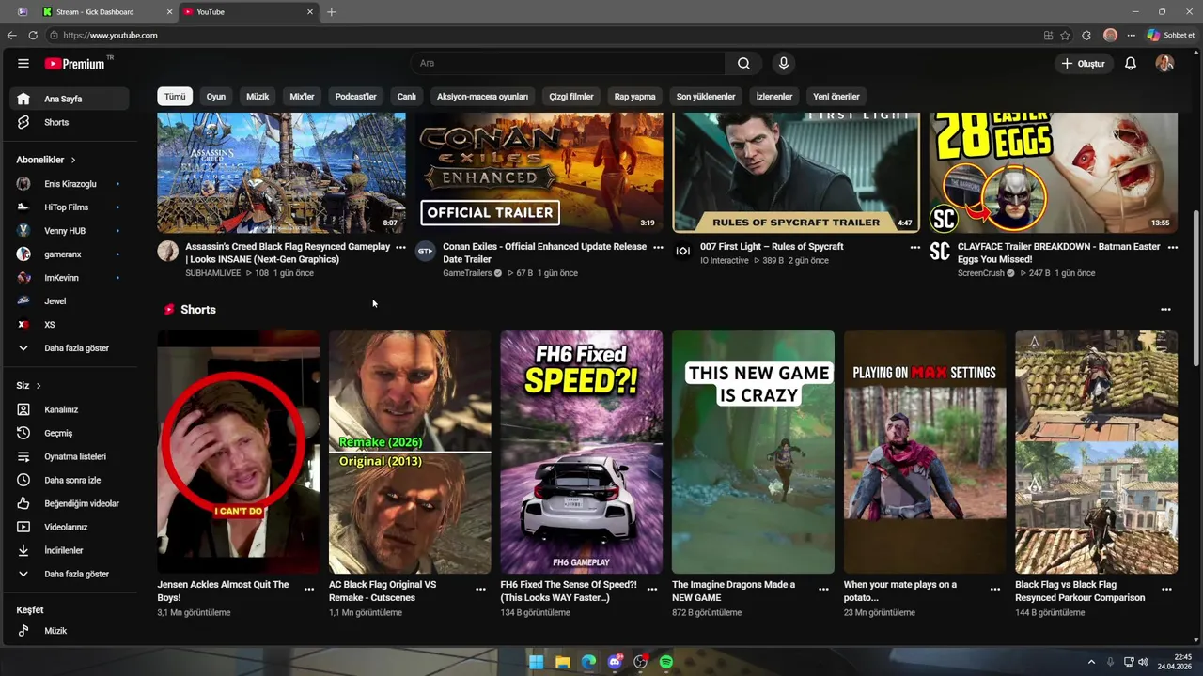Open Shorts shelf options menu
The width and height of the screenshot is (1203, 676).
click(1165, 310)
